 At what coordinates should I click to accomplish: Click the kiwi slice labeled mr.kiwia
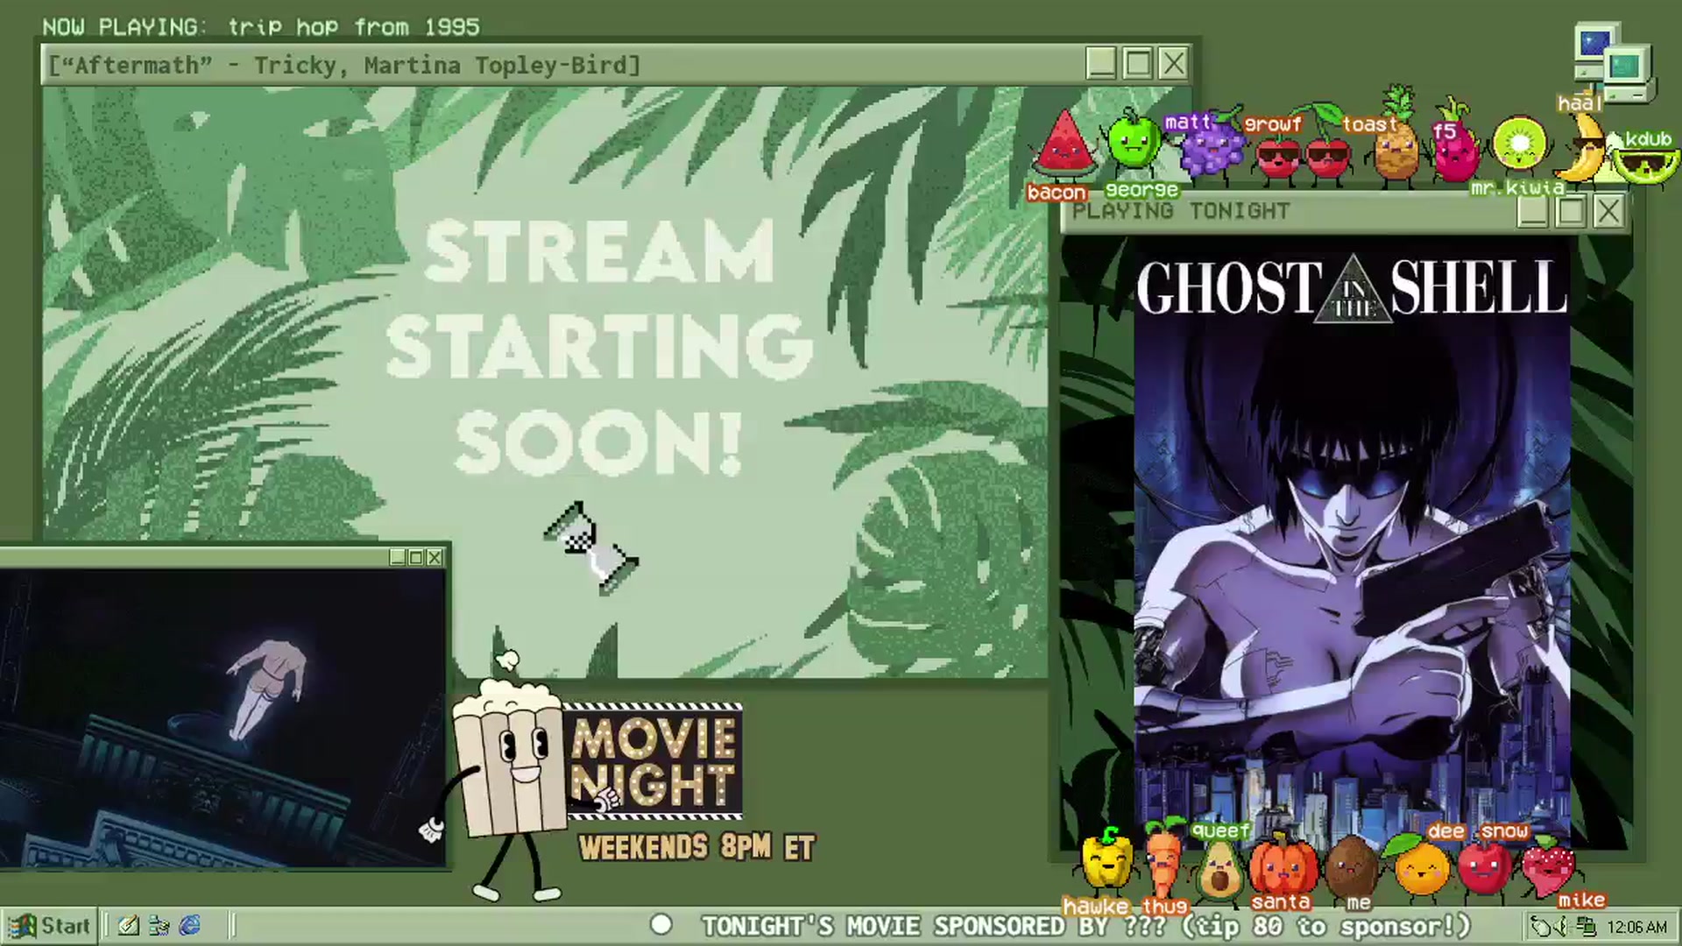coord(1520,145)
